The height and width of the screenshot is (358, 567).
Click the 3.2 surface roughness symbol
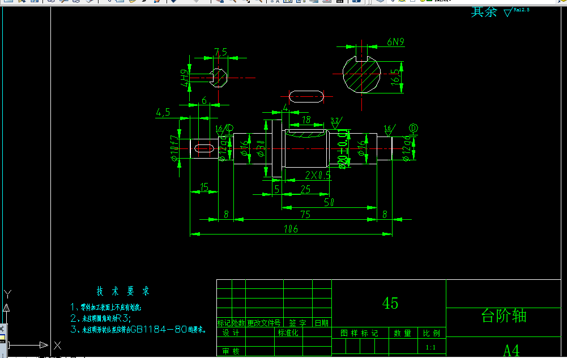tap(336, 123)
